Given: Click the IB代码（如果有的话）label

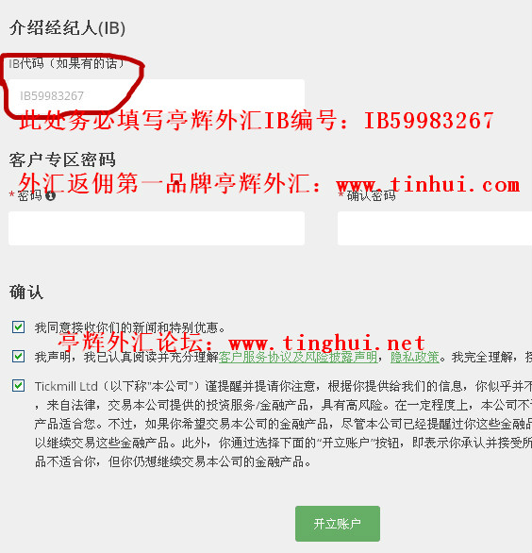Looking at the screenshot, I should 67,63.
